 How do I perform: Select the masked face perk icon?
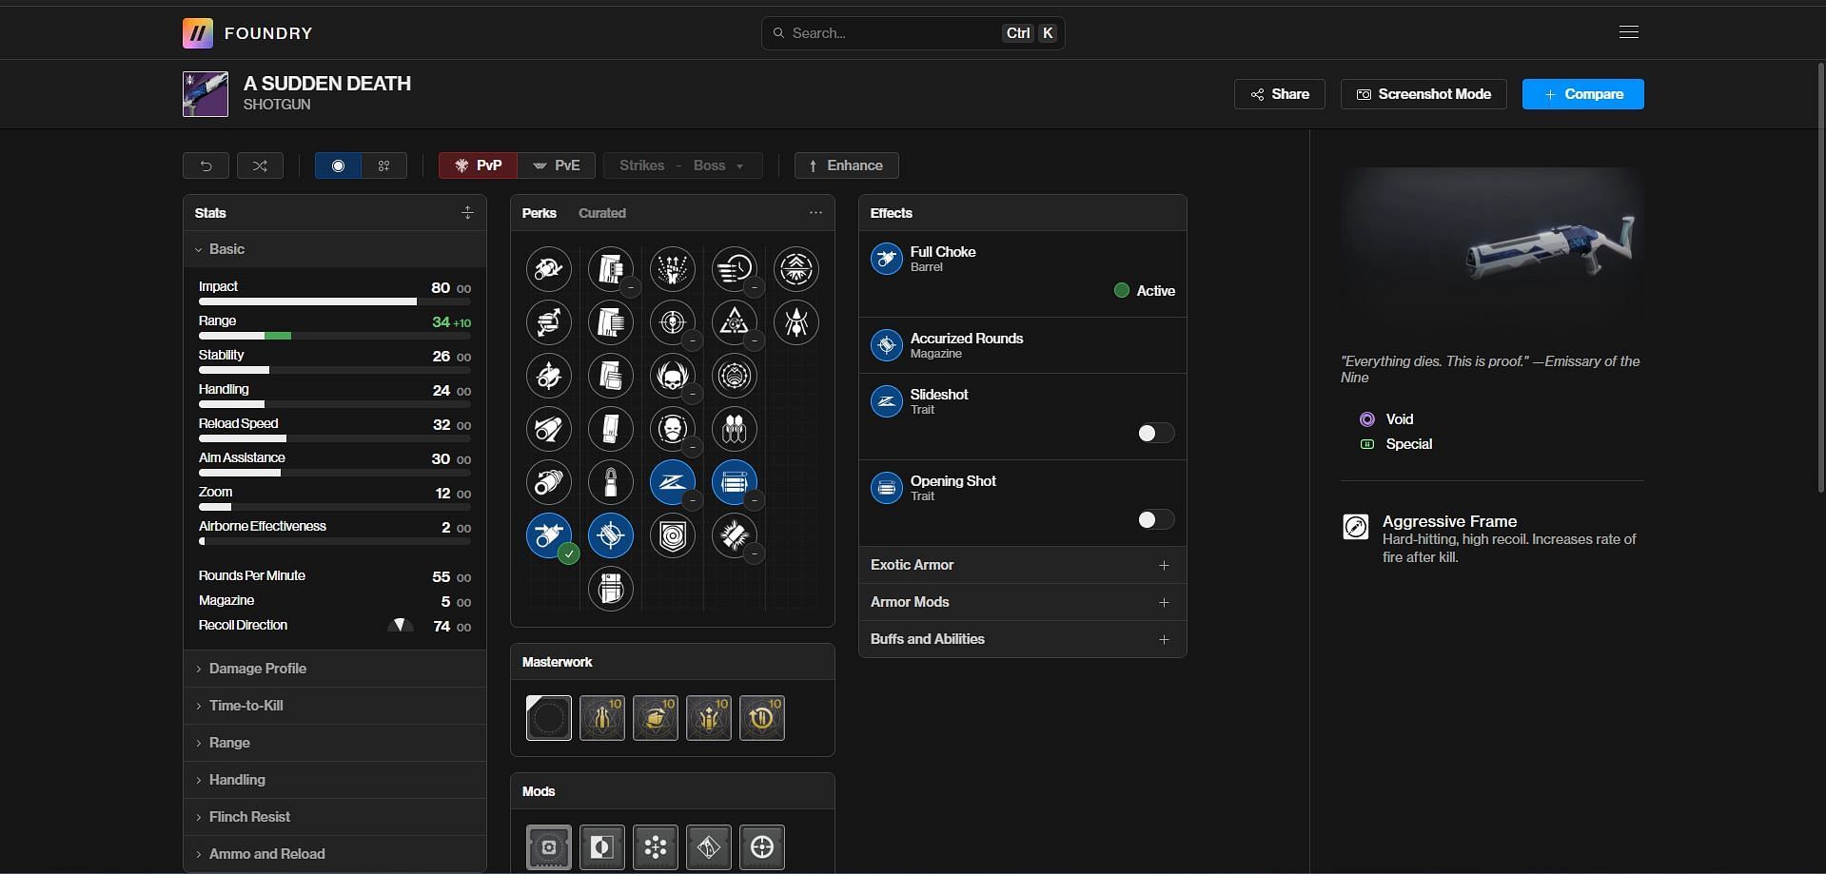673,429
